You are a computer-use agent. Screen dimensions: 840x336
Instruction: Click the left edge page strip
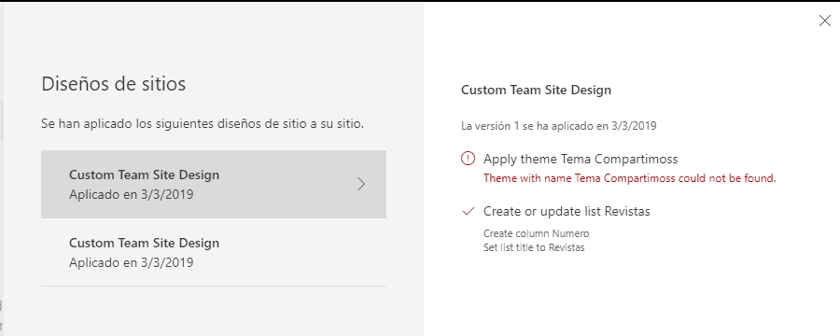coord(2,168)
